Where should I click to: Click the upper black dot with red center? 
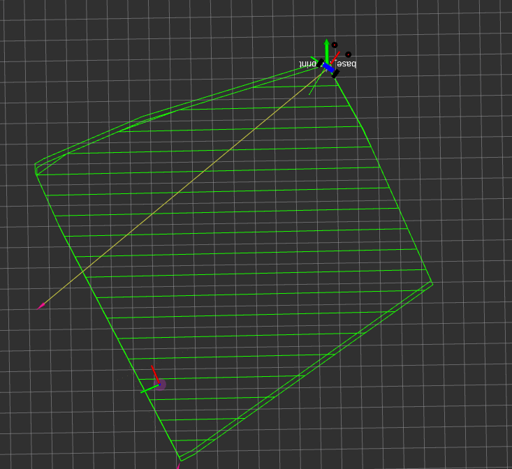[335, 45]
